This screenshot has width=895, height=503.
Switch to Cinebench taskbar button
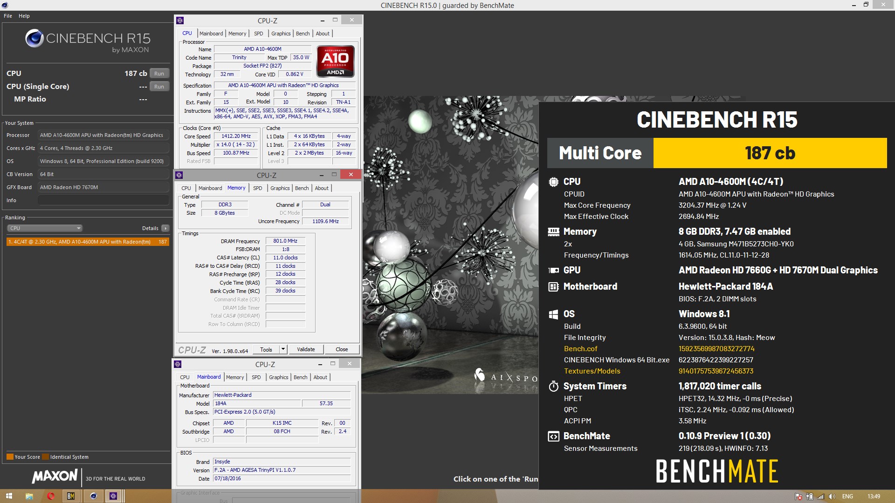coord(93,496)
